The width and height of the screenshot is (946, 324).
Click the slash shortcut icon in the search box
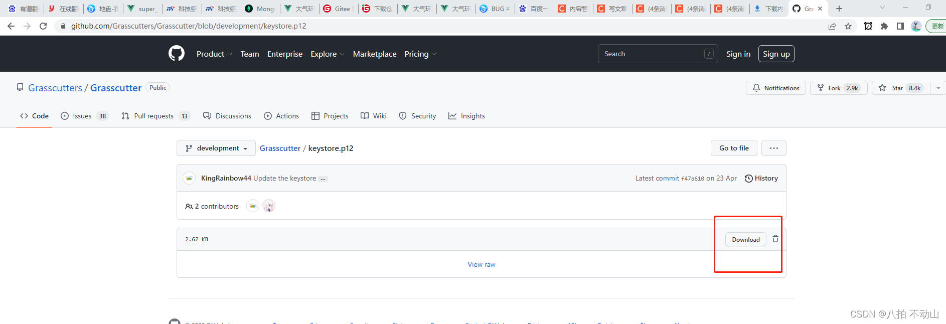point(709,54)
